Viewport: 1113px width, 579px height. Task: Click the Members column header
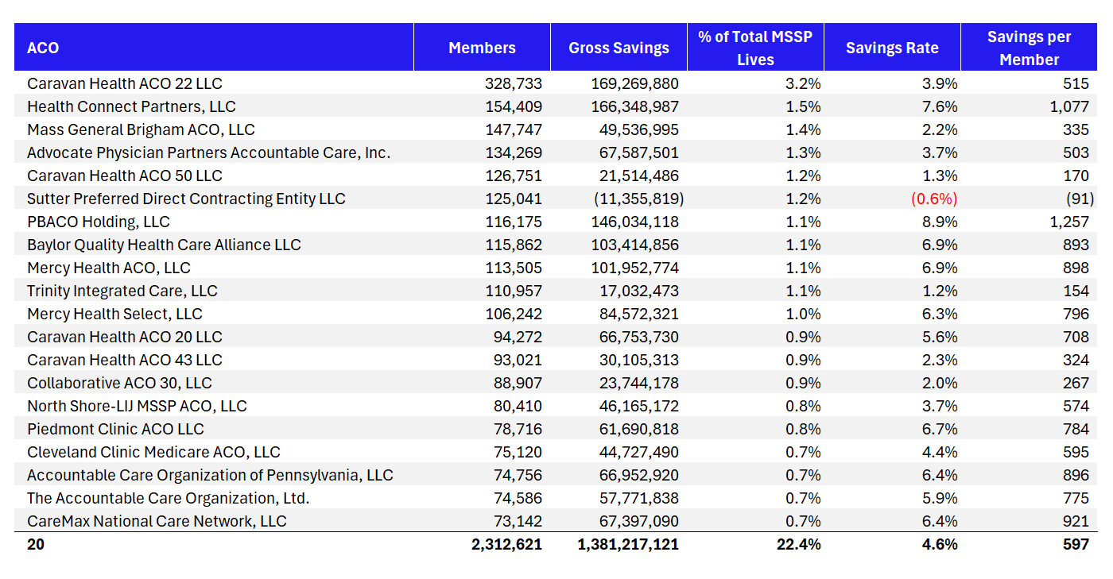[x=482, y=48]
